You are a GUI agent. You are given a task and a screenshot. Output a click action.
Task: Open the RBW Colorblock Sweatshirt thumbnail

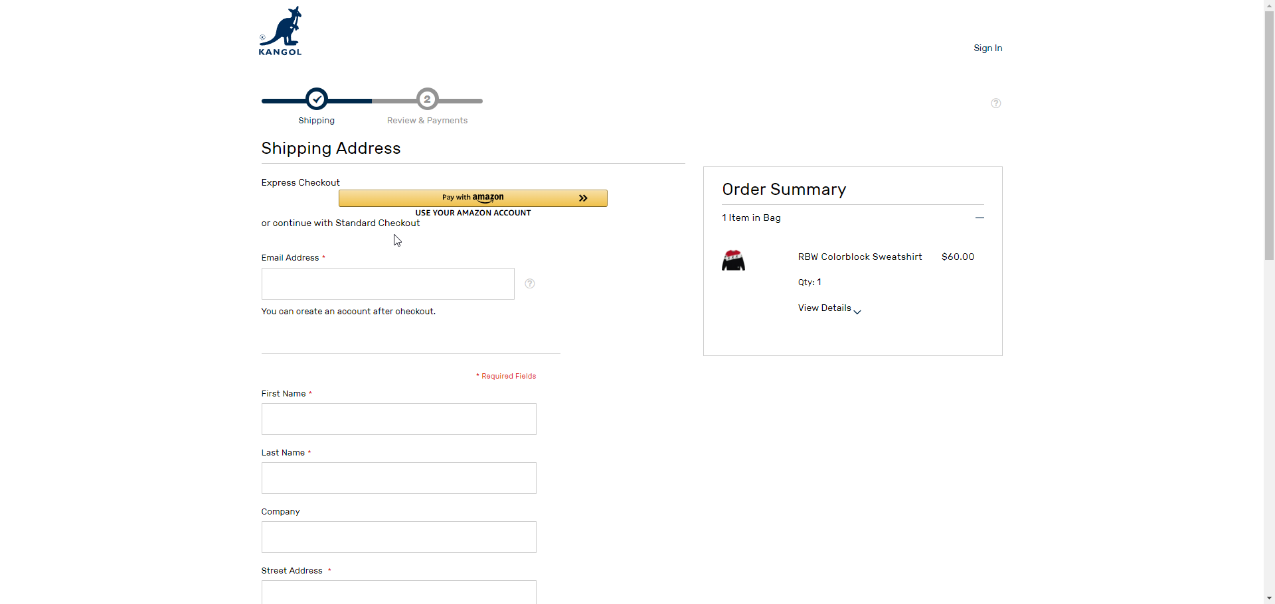pos(733,261)
